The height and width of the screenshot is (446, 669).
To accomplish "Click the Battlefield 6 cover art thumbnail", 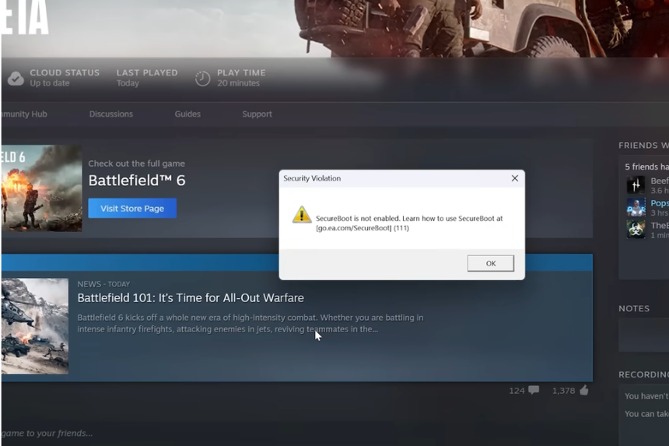I will 41,188.
